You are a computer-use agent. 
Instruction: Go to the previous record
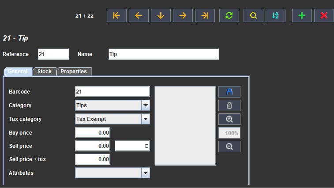point(139,15)
